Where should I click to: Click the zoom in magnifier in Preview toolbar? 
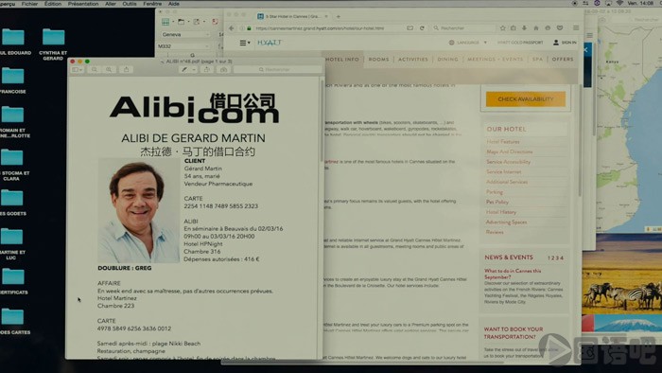pos(109,69)
